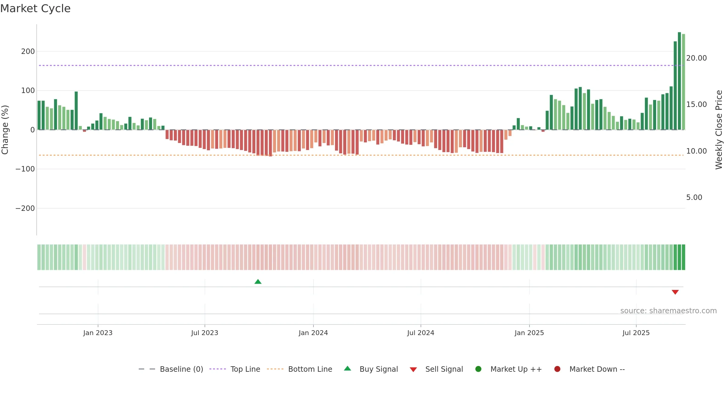Click the 15.00 tick on the price axis

point(696,105)
